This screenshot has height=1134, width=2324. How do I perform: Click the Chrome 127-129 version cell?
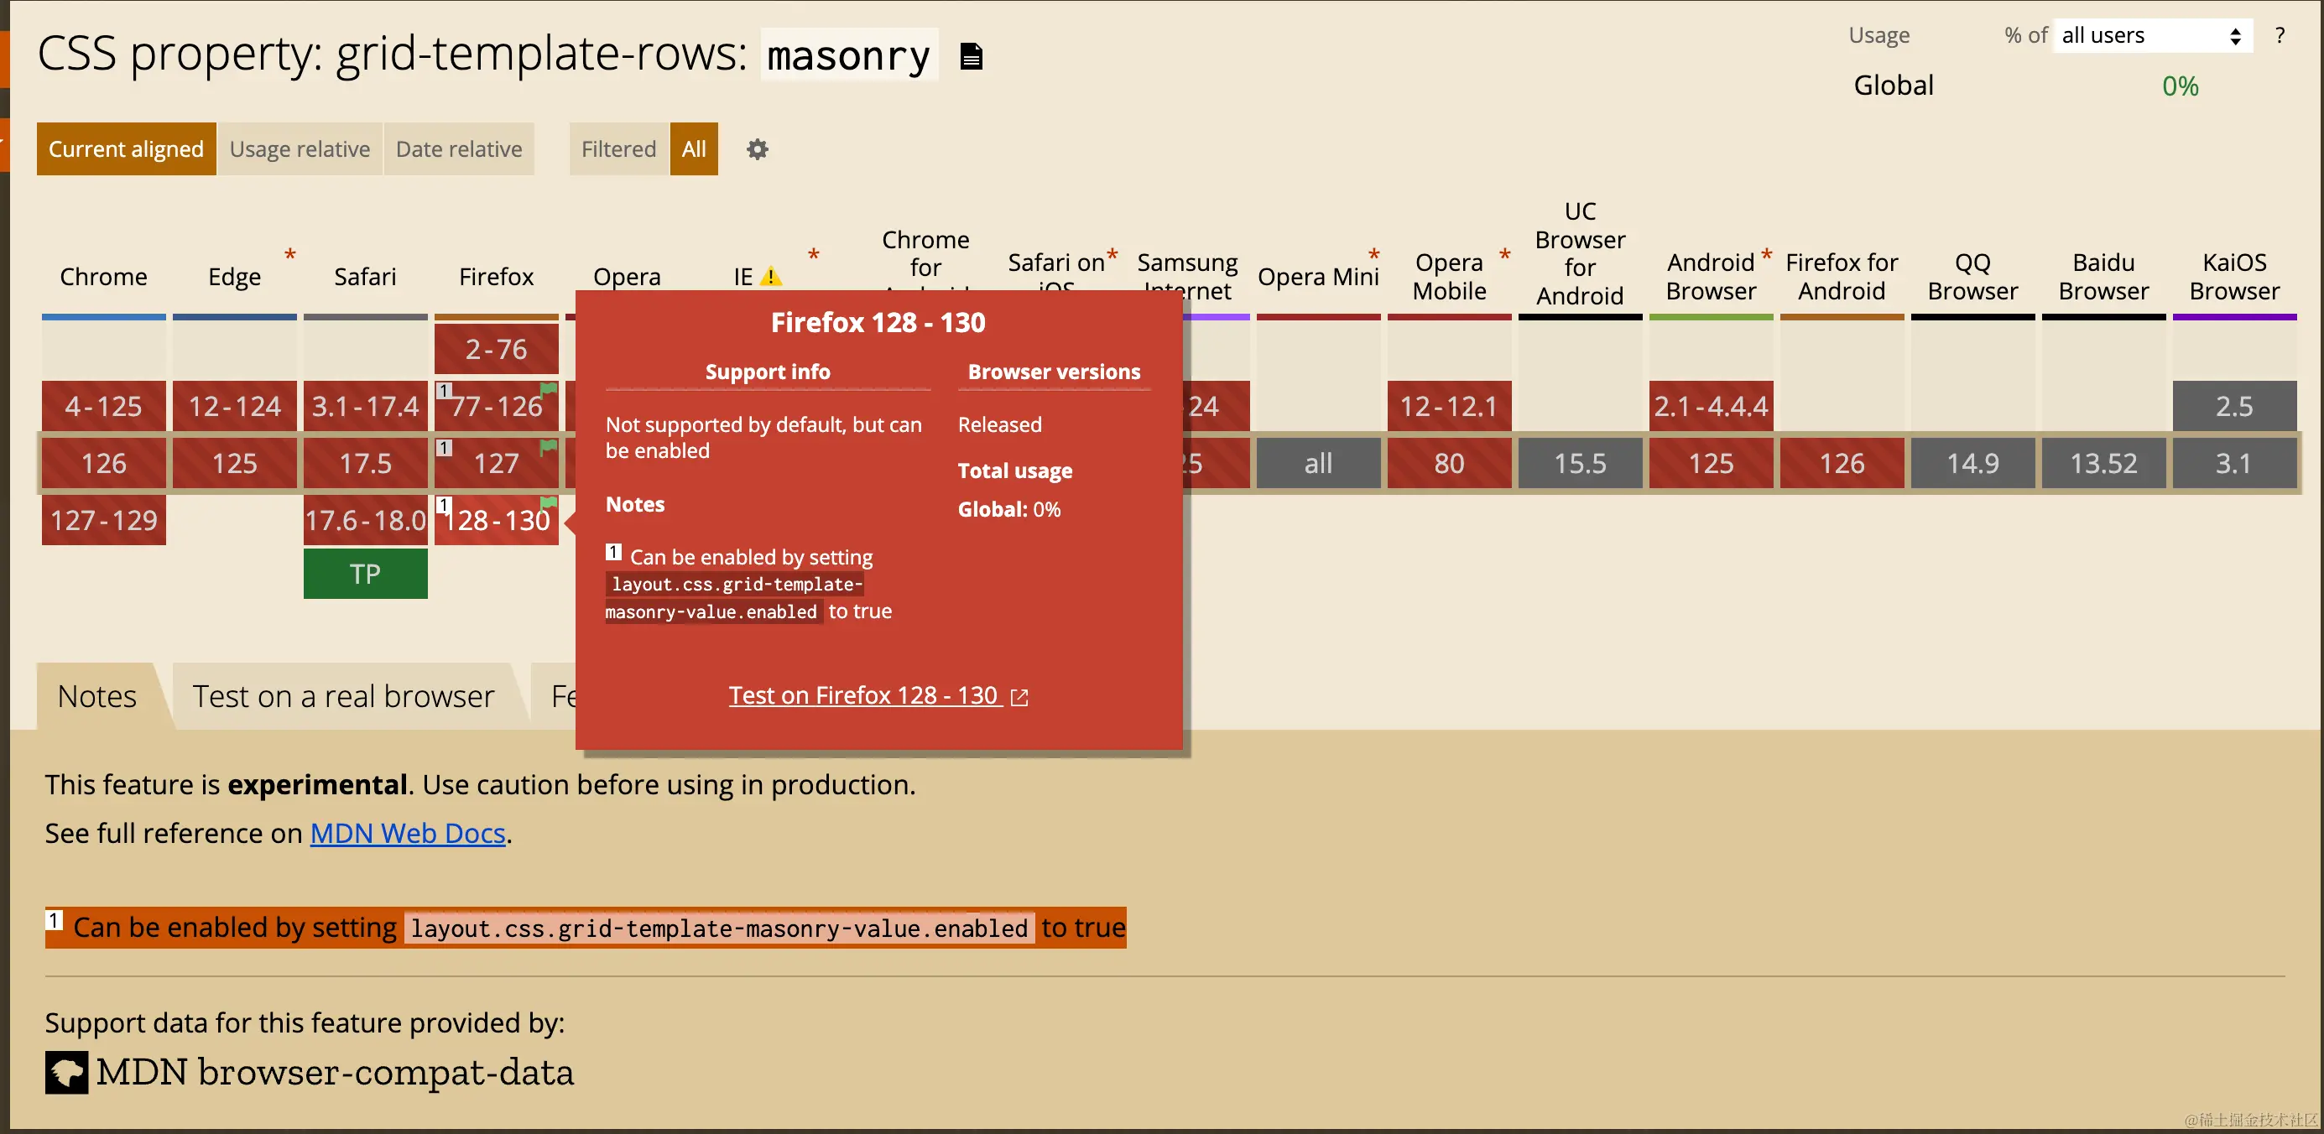coord(104,520)
